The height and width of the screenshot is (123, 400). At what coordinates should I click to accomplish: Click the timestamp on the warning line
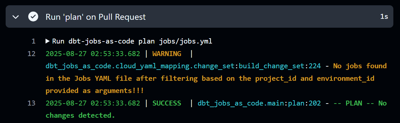(93, 54)
